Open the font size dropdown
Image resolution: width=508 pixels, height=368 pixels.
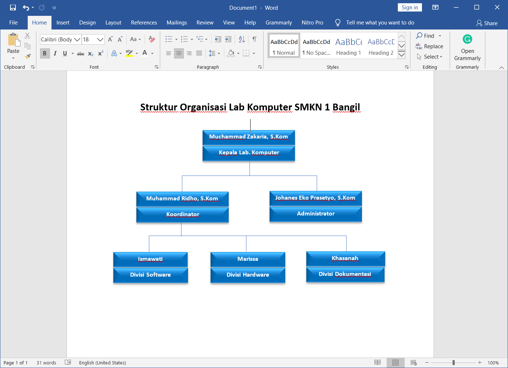(100, 40)
